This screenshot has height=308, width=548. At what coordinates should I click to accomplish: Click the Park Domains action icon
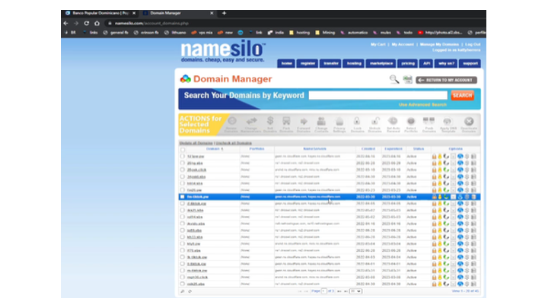[287, 121]
